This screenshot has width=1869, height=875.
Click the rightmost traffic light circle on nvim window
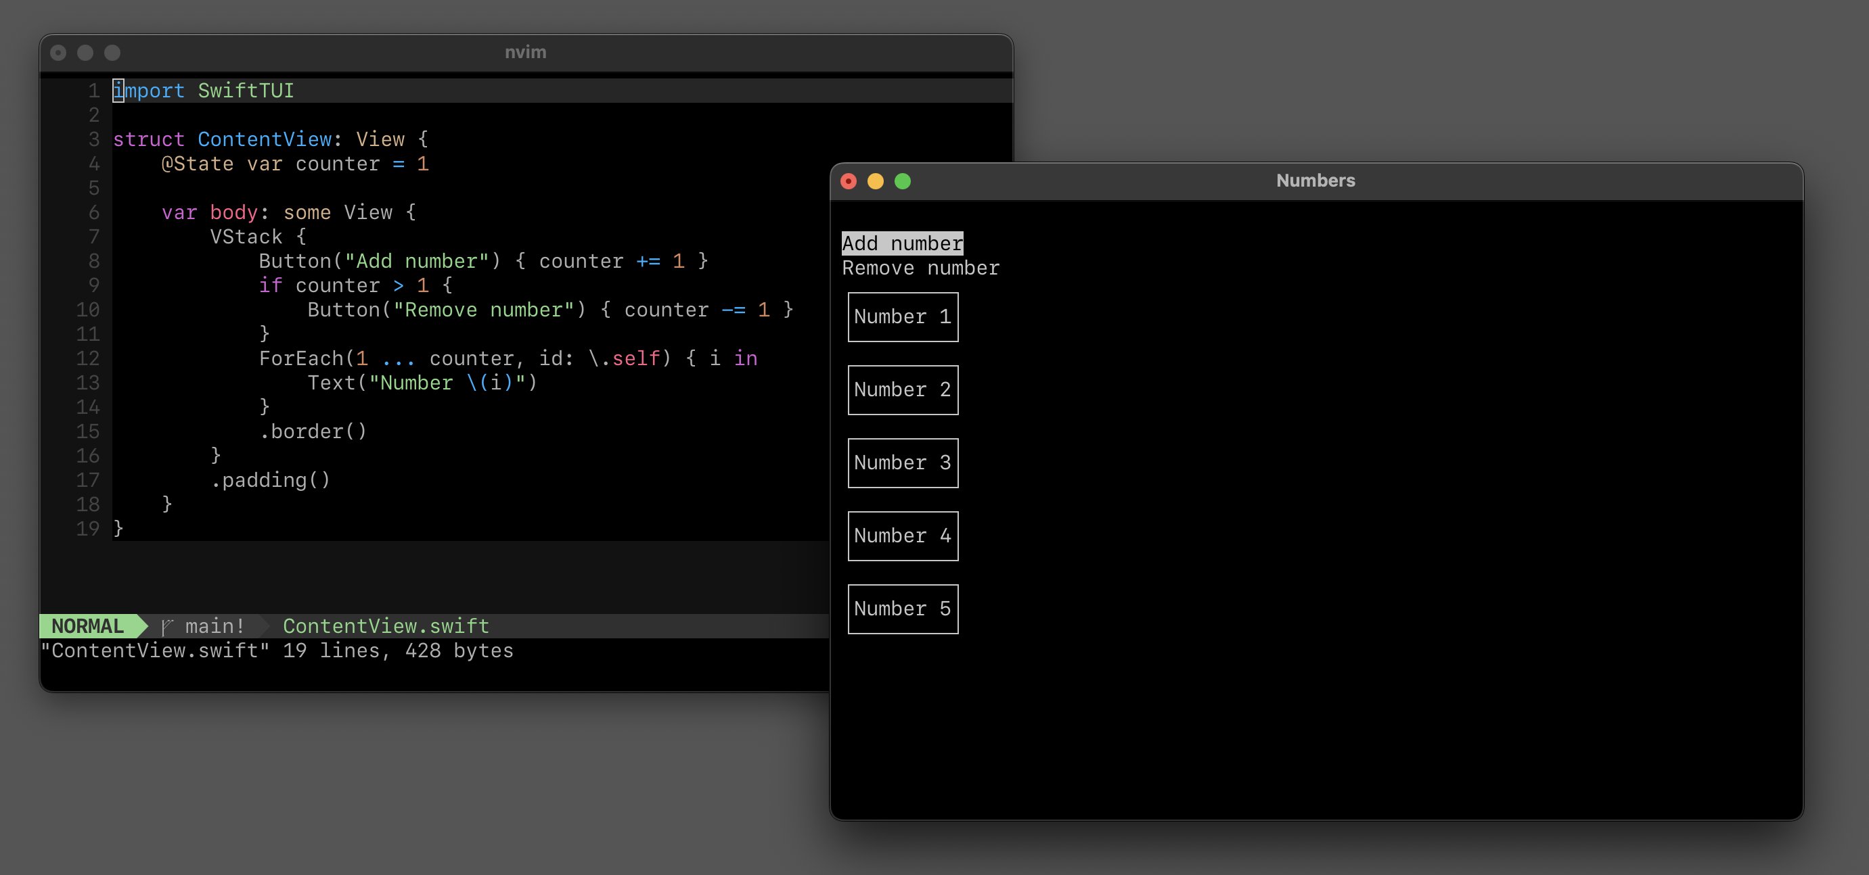[111, 52]
